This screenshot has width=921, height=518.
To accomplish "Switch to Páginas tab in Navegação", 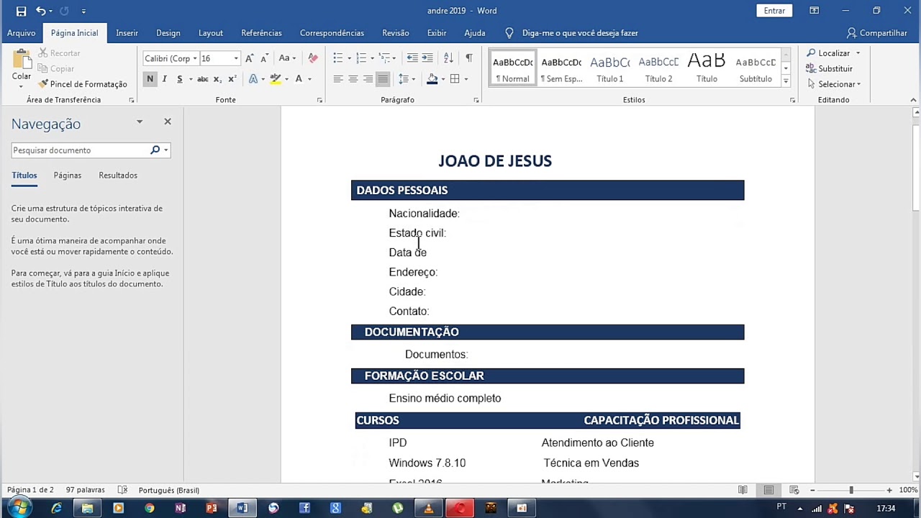I will tap(67, 176).
